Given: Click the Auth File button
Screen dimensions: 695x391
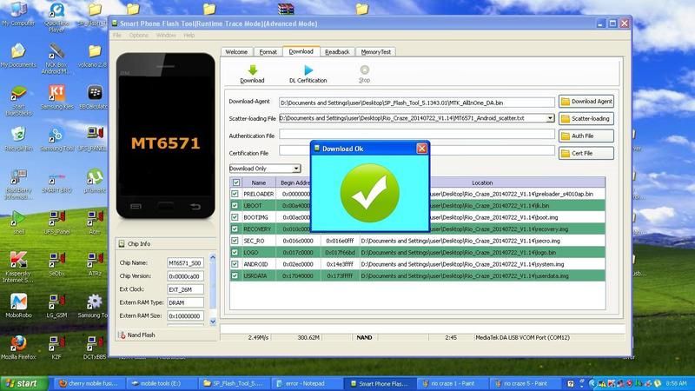Looking at the screenshot, I should coord(586,136).
